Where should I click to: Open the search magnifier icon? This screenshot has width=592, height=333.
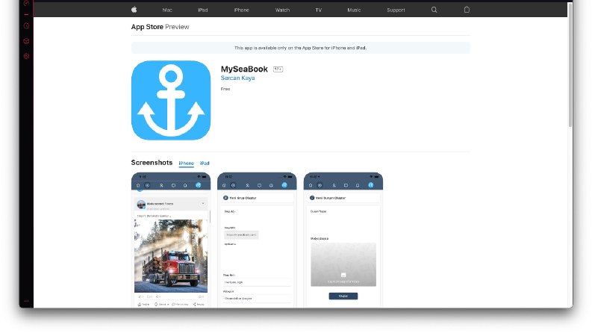tap(434, 10)
